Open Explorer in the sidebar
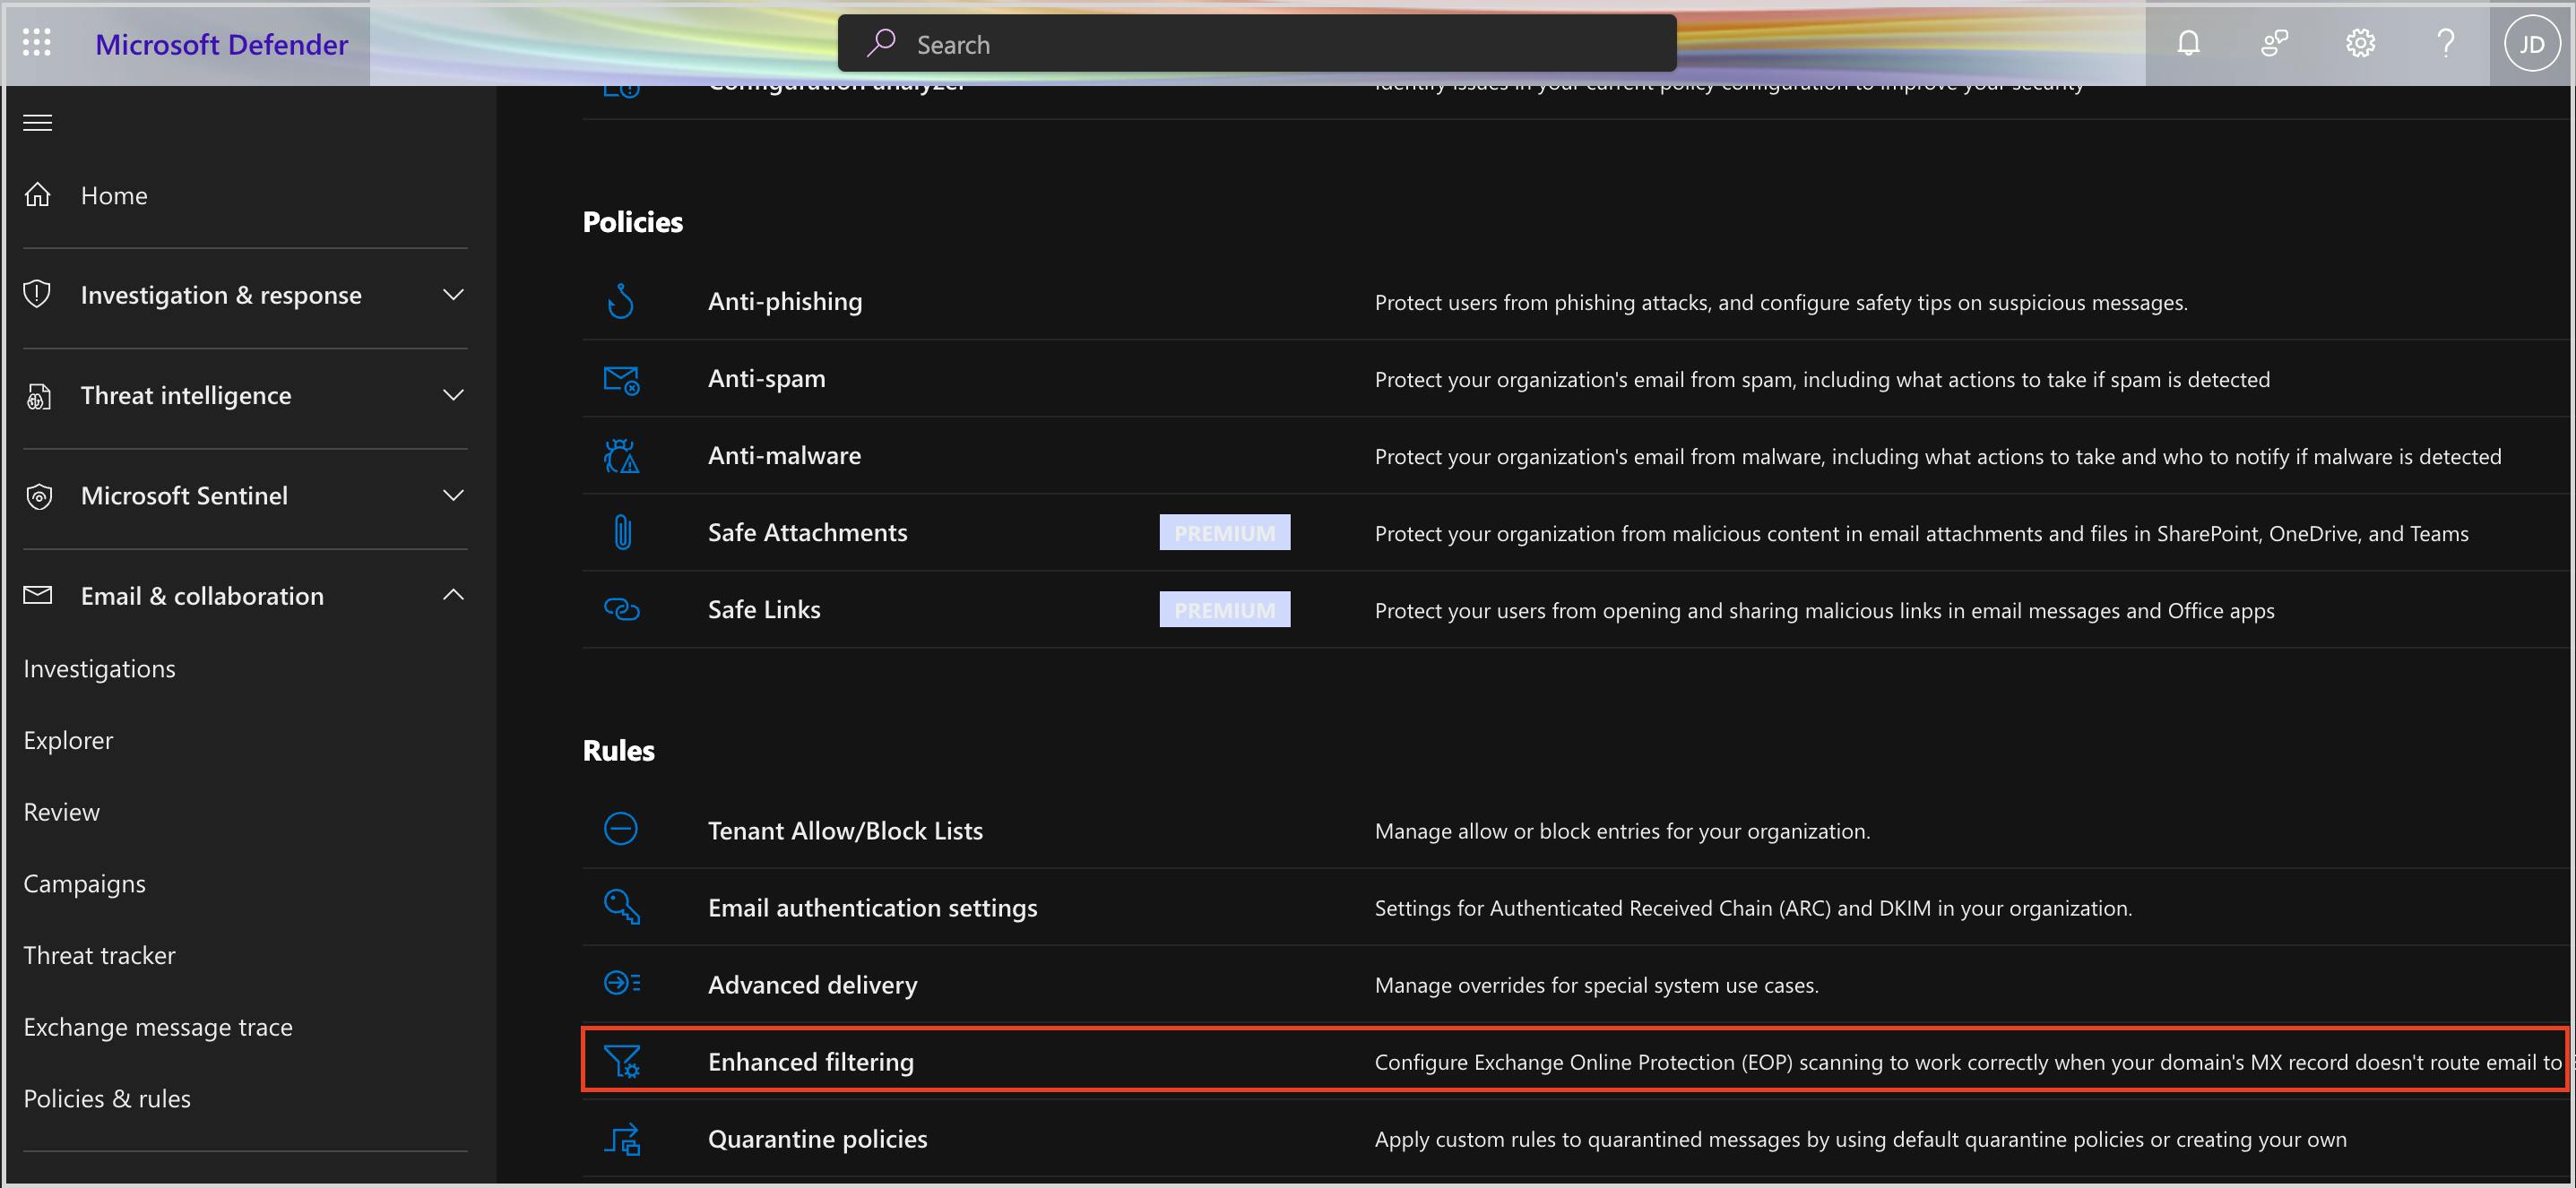Image resolution: width=2576 pixels, height=1188 pixels. click(68, 740)
